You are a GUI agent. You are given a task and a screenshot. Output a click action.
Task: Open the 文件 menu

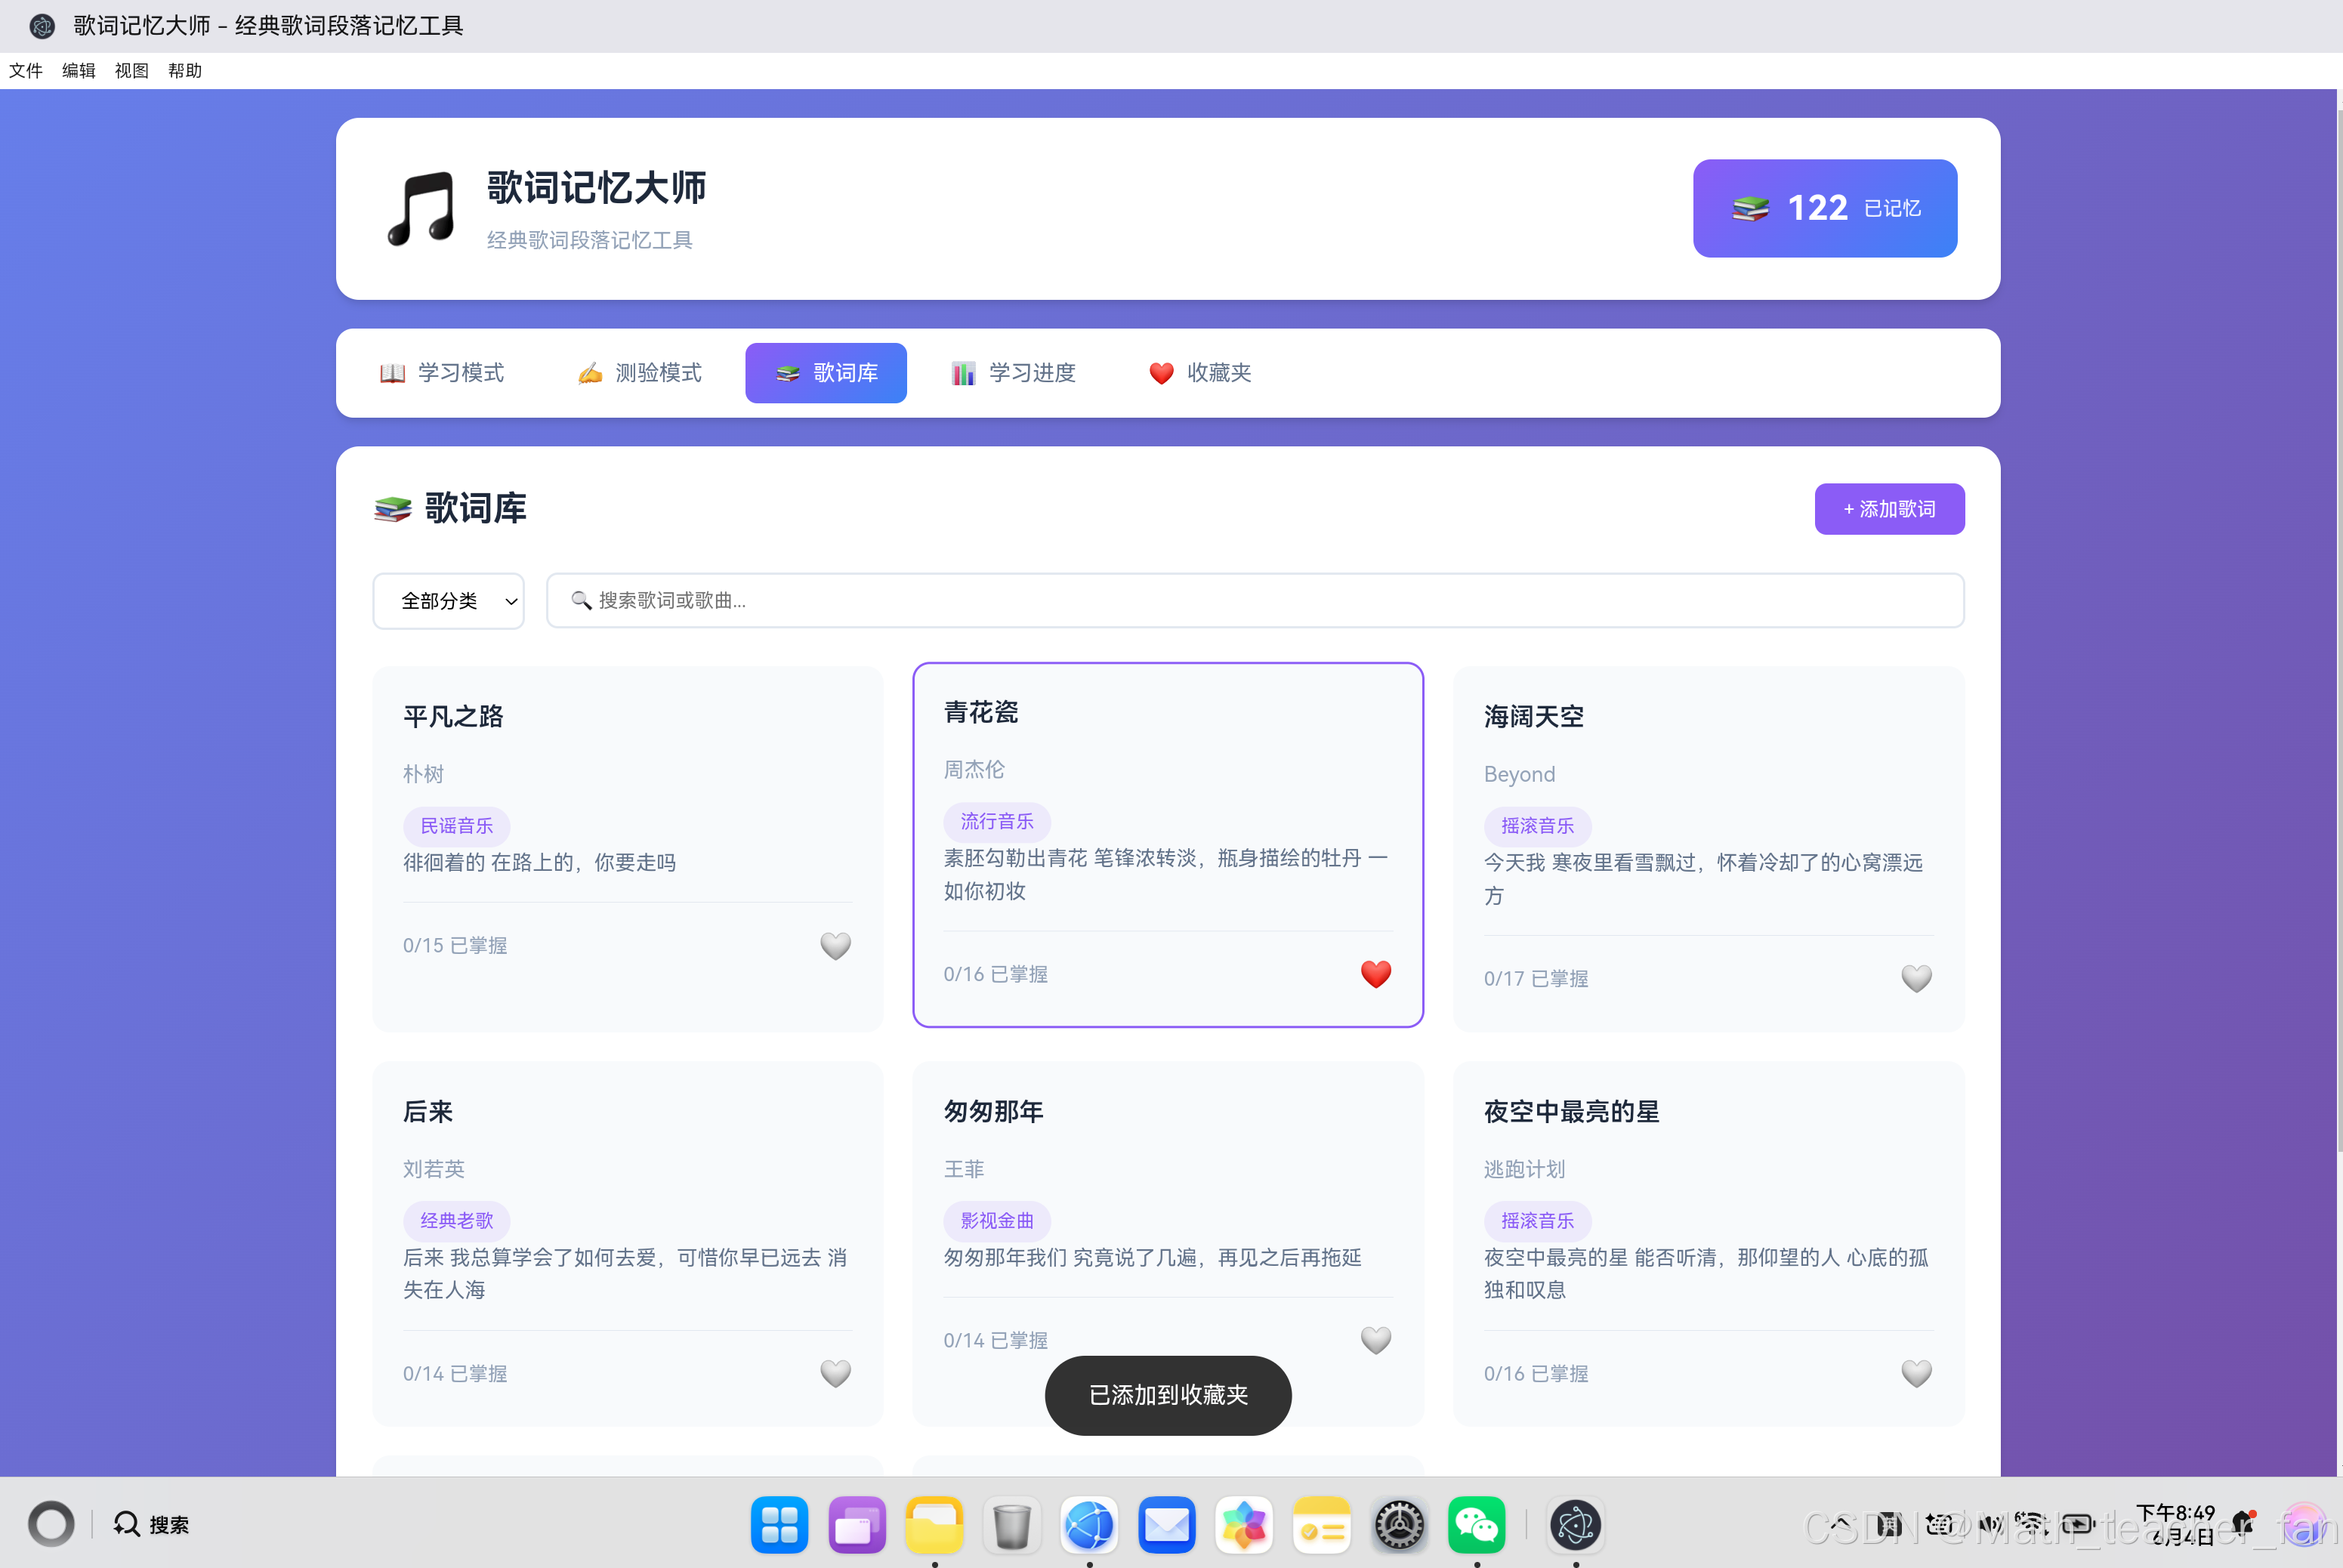click(26, 71)
